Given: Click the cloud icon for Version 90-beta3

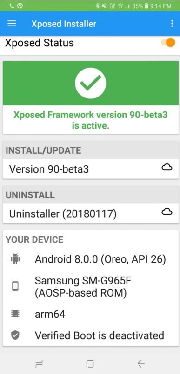Looking at the screenshot, I should [167, 168].
